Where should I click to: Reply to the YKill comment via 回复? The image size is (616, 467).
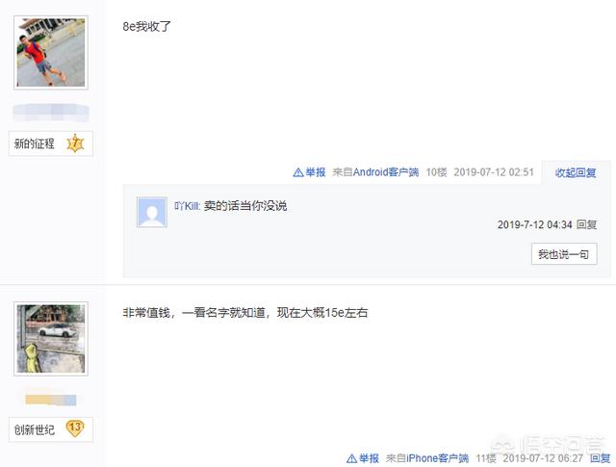coord(587,224)
